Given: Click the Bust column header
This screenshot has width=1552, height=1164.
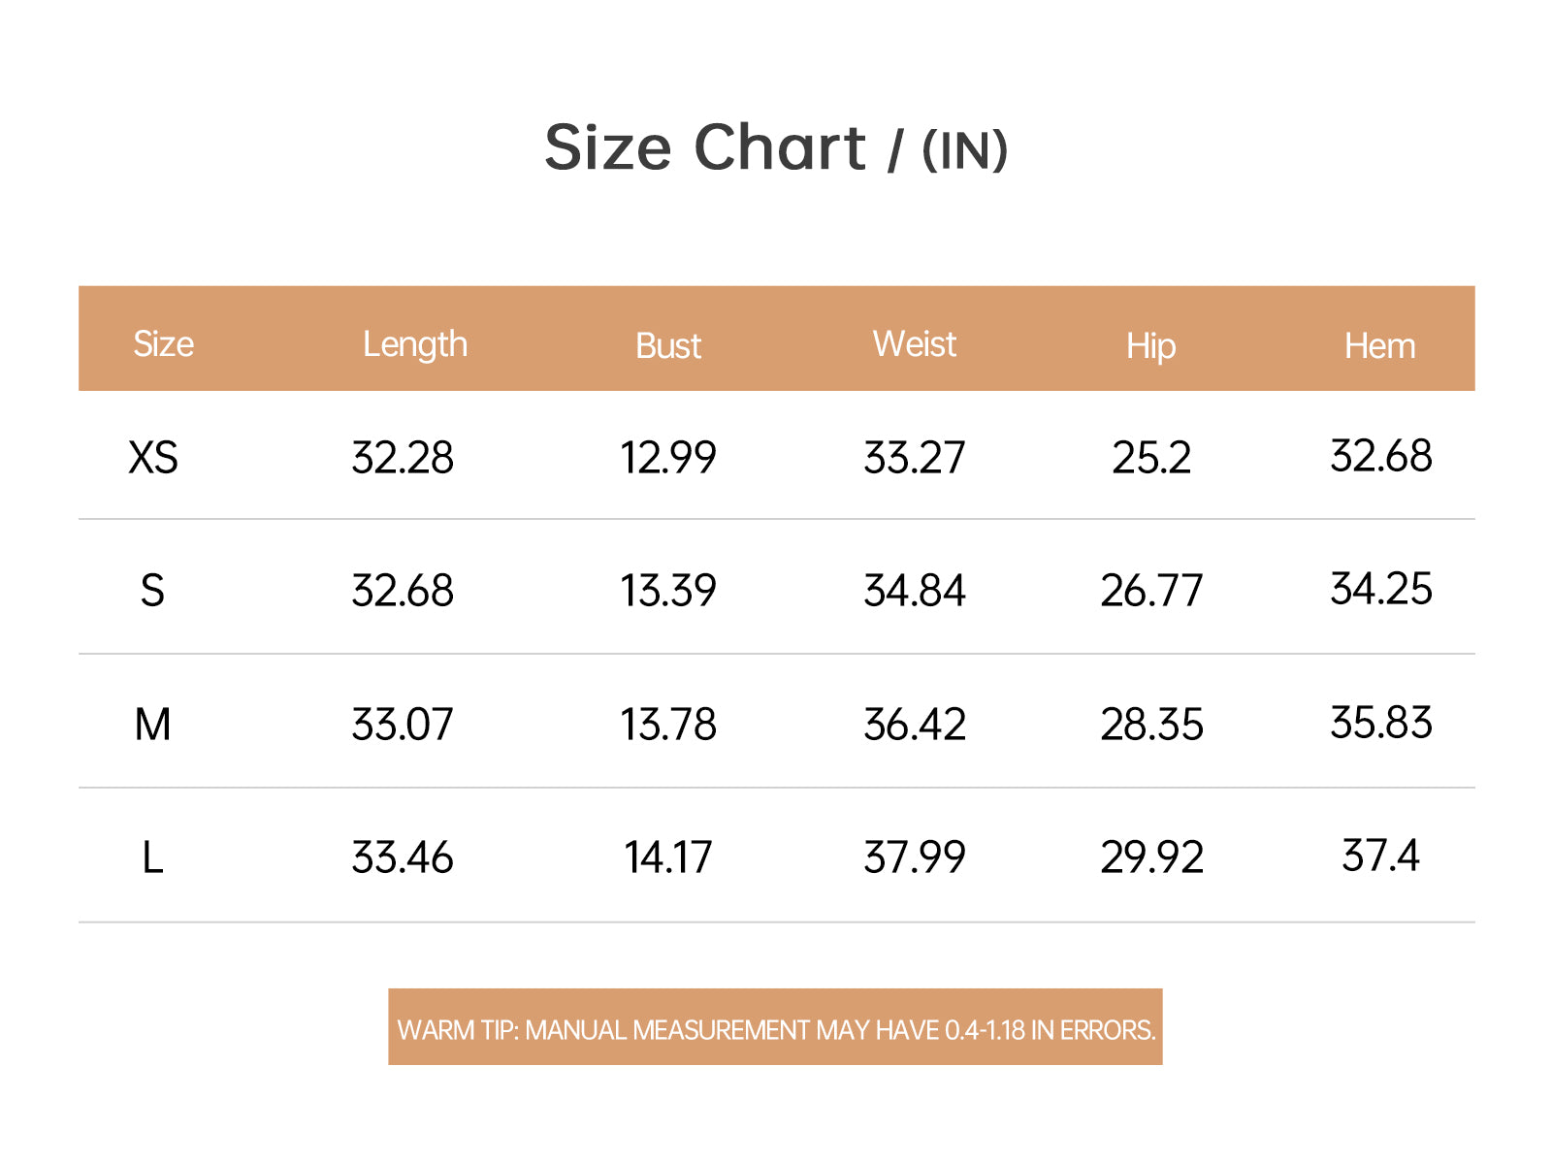Looking at the screenshot, I should coord(668,345).
